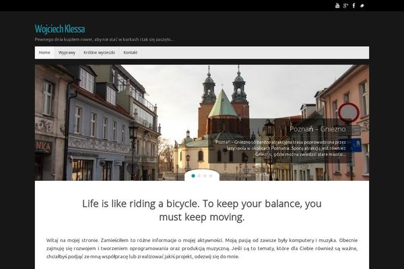
Task: Switch to the second slide dot
Action: (x=199, y=176)
